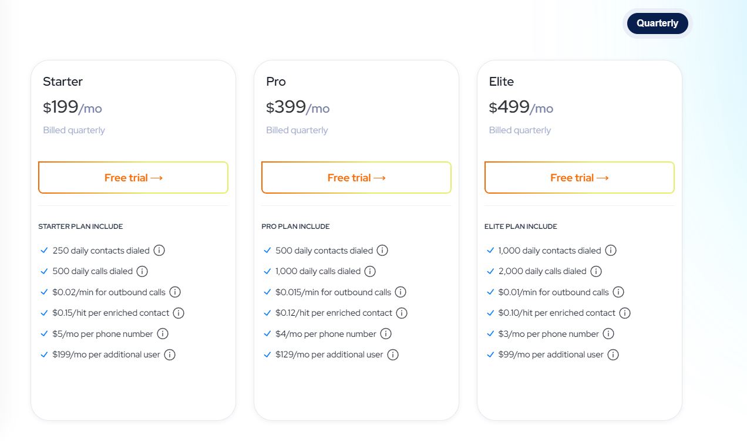Show info for 2,000 daily calls dialed
Viewport: 747px width, 446px height.
[596, 271]
